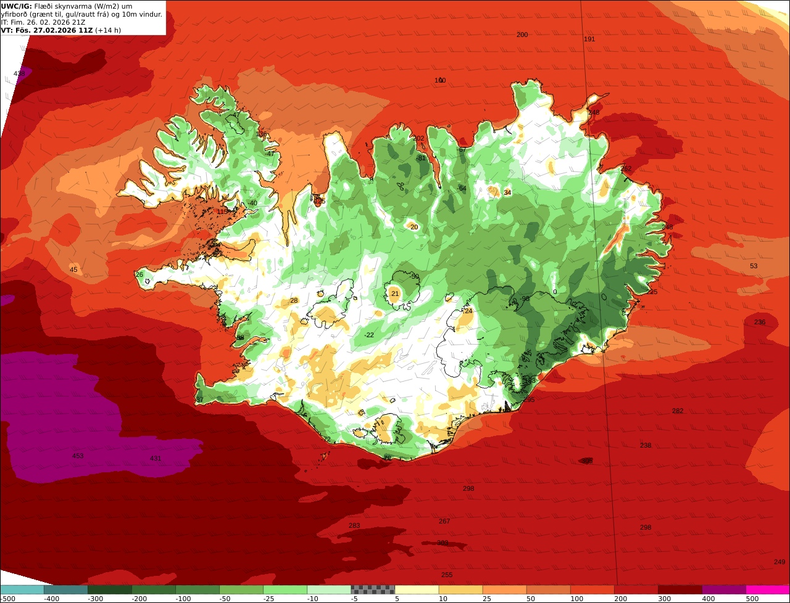Select the map value "255" near the bottom
790x603 pixels.
point(447,575)
